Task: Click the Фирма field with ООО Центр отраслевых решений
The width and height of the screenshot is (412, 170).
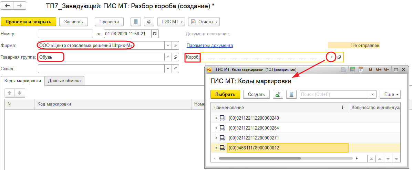Action: (101, 46)
